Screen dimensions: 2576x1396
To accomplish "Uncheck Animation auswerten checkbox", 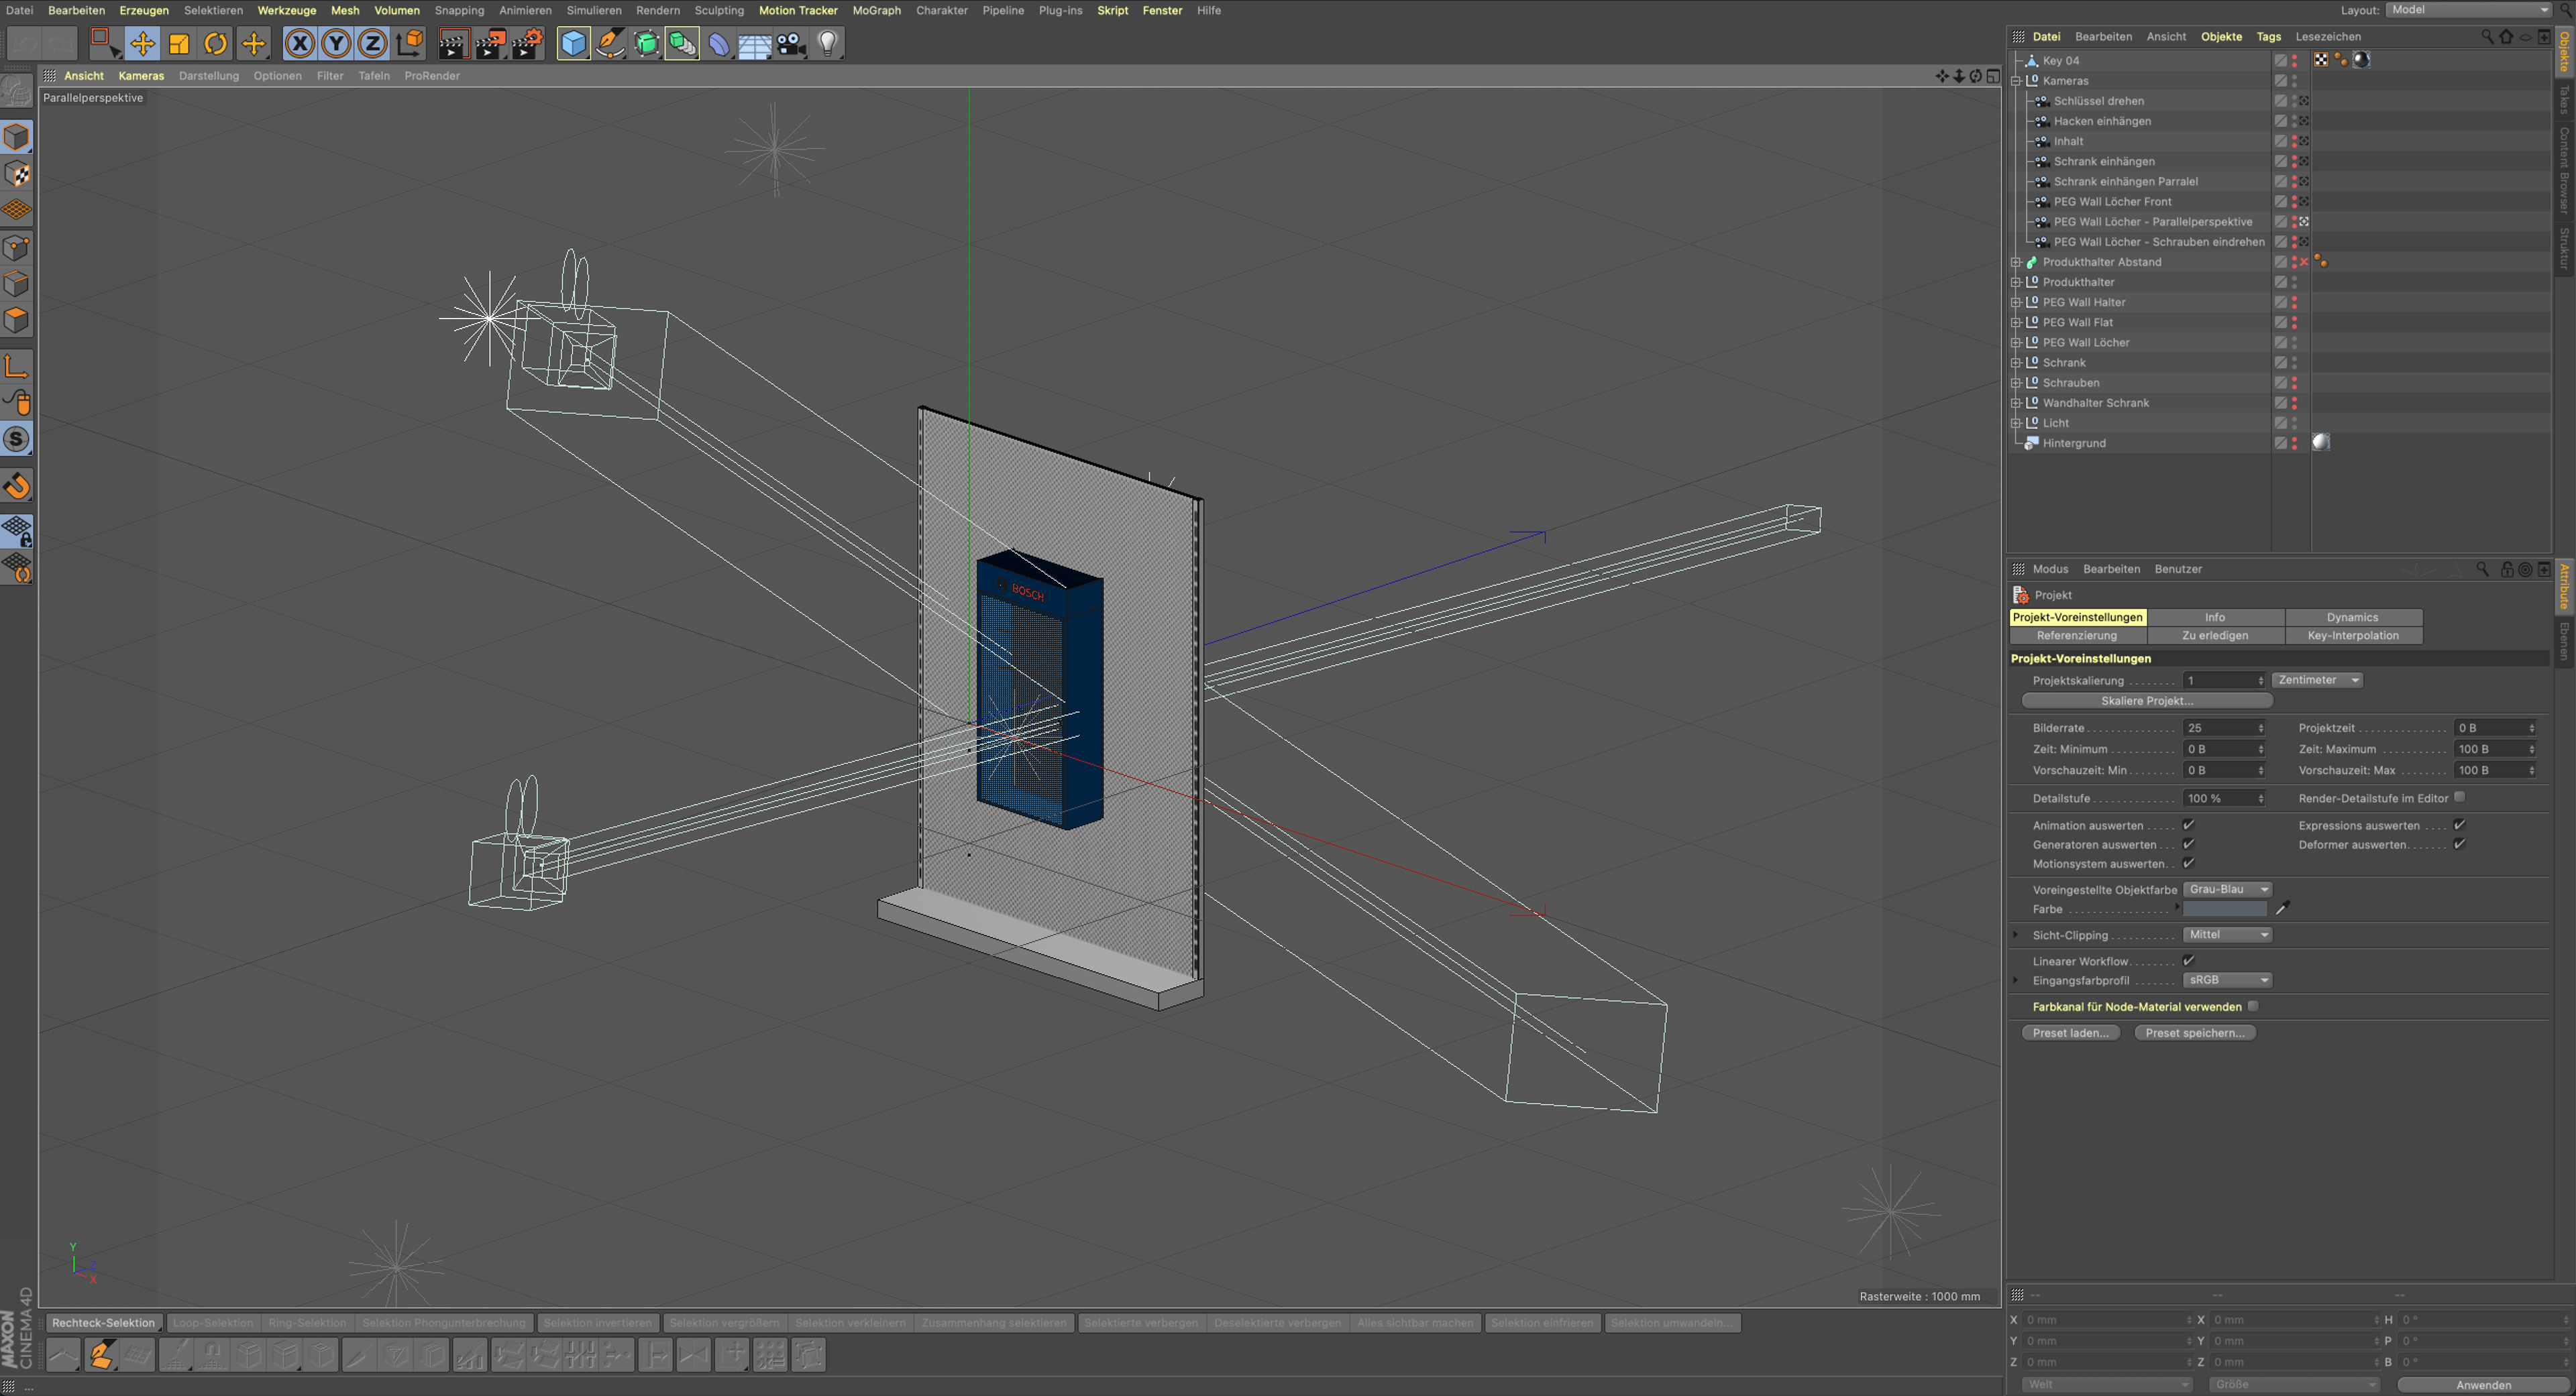I will (2188, 825).
